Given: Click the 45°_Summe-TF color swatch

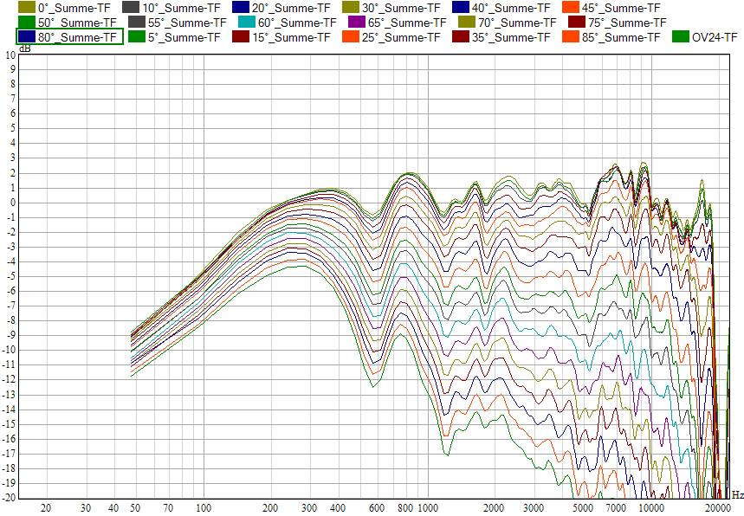Looking at the screenshot, I should click(x=571, y=8).
